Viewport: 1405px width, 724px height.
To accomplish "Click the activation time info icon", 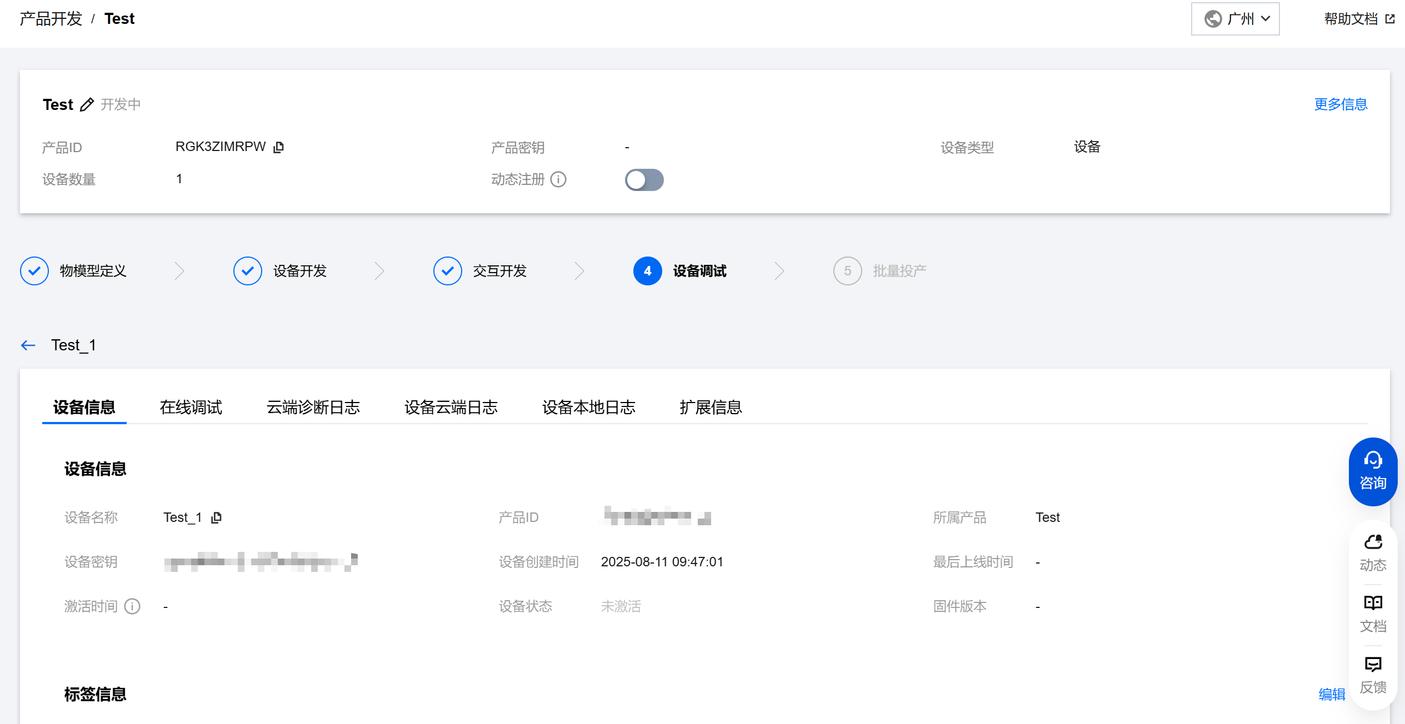I will pyautogui.click(x=132, y=606).
